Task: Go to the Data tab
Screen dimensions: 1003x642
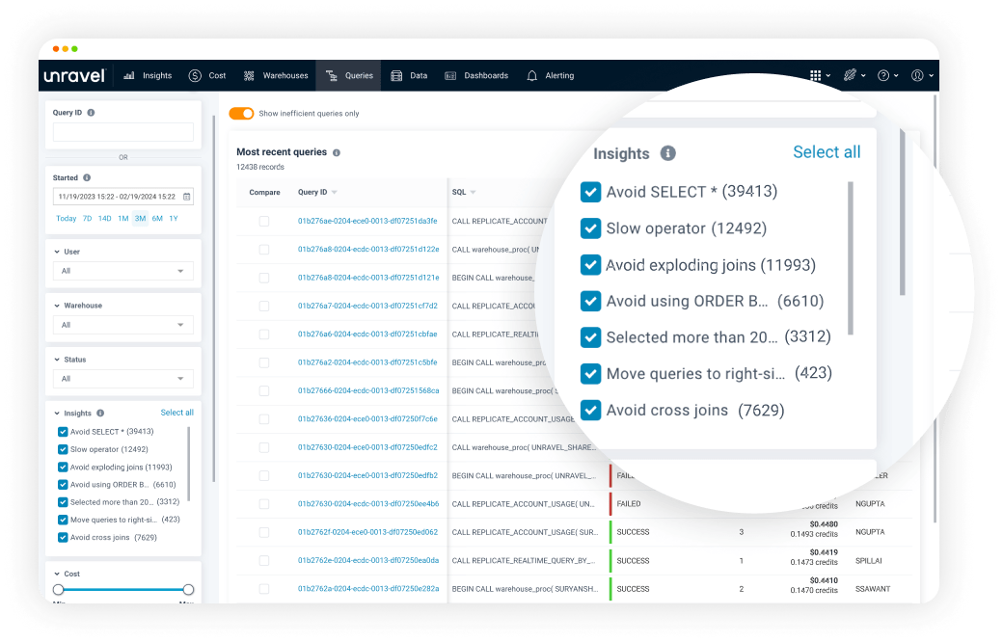Action: tap(409, 75)
